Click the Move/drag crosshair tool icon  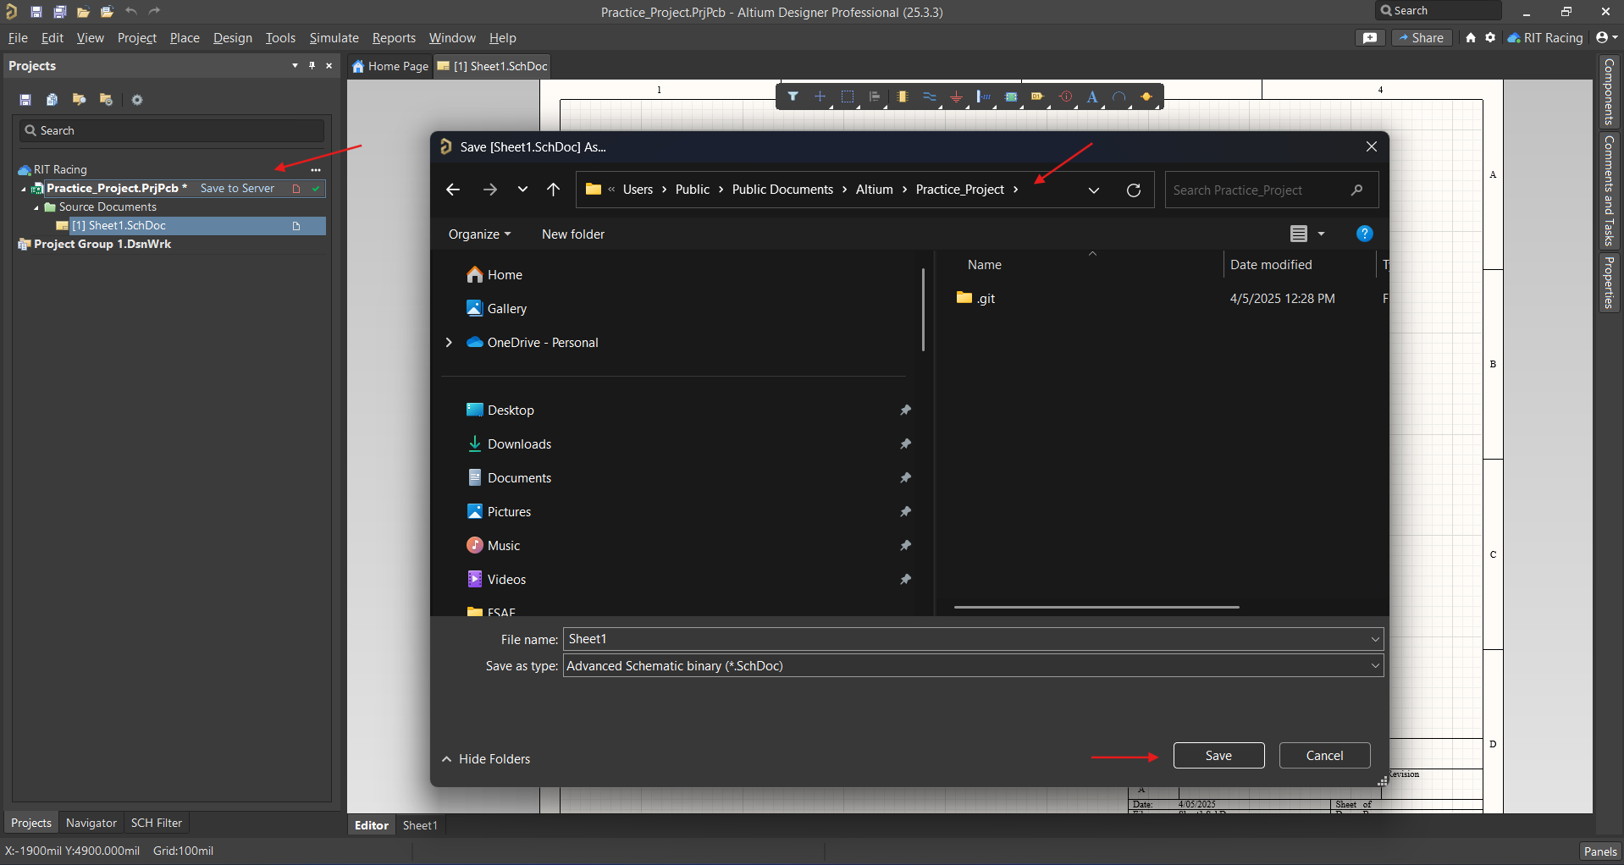pos(820,96)
